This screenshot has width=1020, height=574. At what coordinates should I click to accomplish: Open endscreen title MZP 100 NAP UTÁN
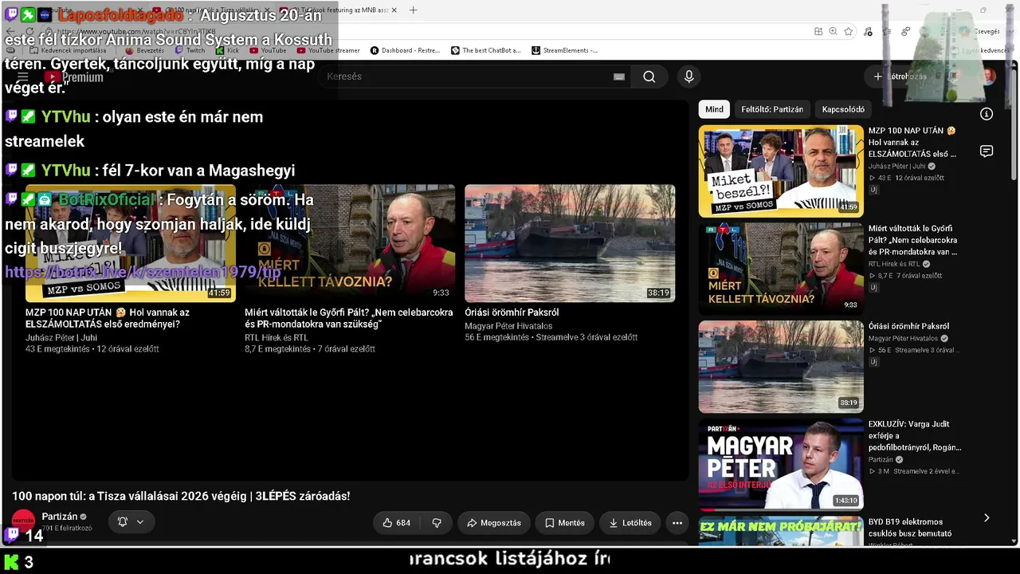tap(108, 318)
